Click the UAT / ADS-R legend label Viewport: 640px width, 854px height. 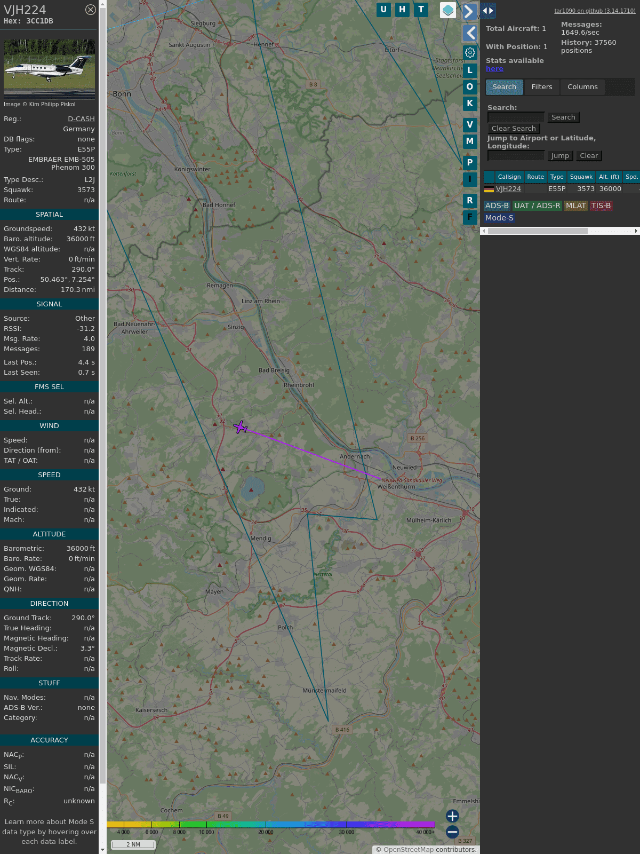point(537,206)
